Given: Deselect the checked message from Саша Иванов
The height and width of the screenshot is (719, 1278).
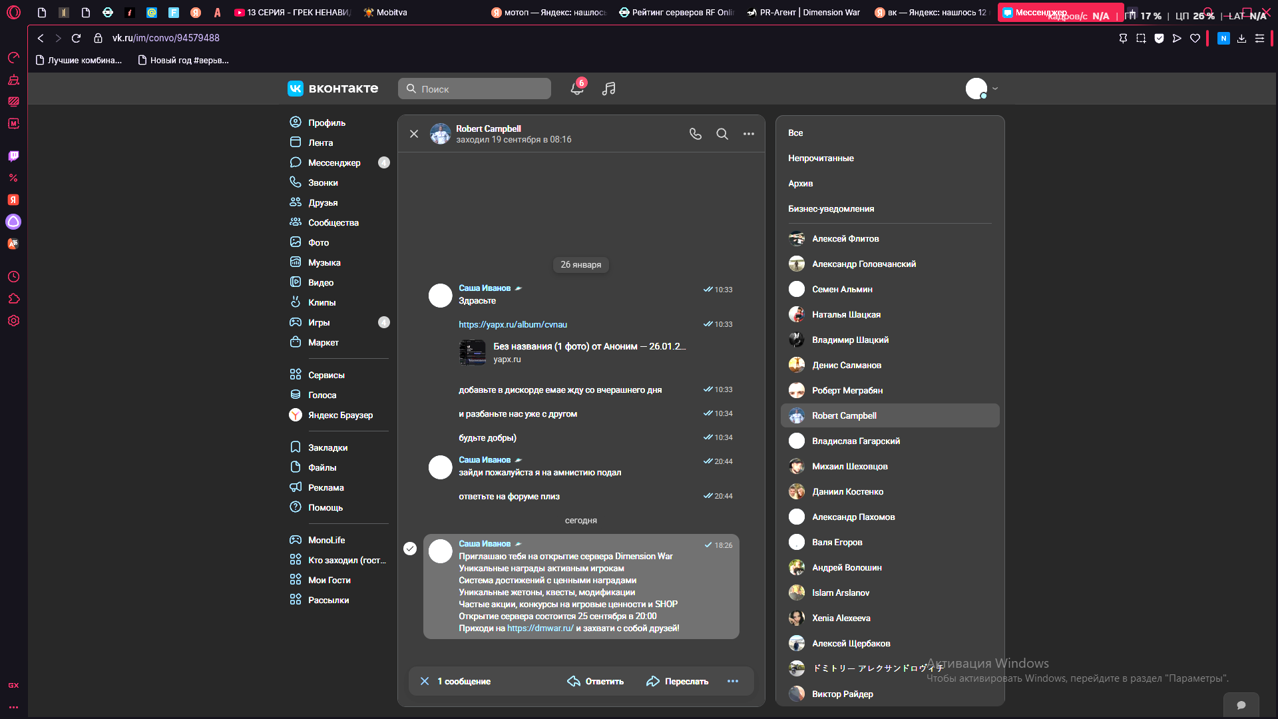Looking at the screenshot, I should click(410, 548).
